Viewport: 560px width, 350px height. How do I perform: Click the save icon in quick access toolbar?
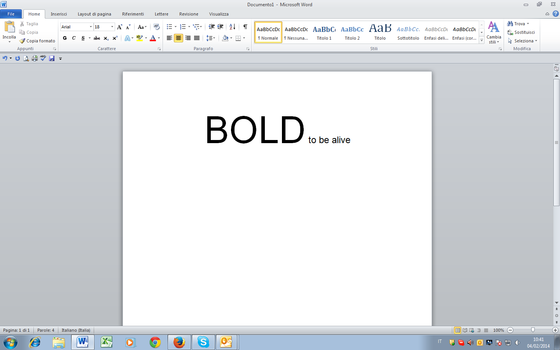[x=52, y=58]
